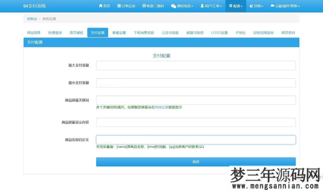Viewport: 323px width, 190px height.
Task: Focus the 商品名称自定义 input box
Action: point(196,139)
